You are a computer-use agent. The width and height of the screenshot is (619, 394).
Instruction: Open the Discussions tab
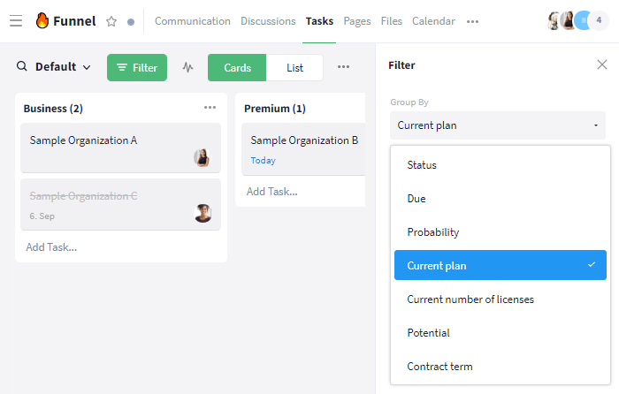[x=268, y=21]
